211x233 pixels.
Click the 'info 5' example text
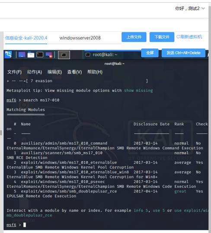click(141, 211)
